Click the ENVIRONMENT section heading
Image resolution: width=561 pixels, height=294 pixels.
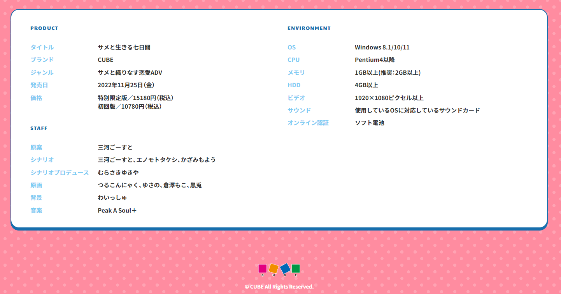[x=309, y=28]
